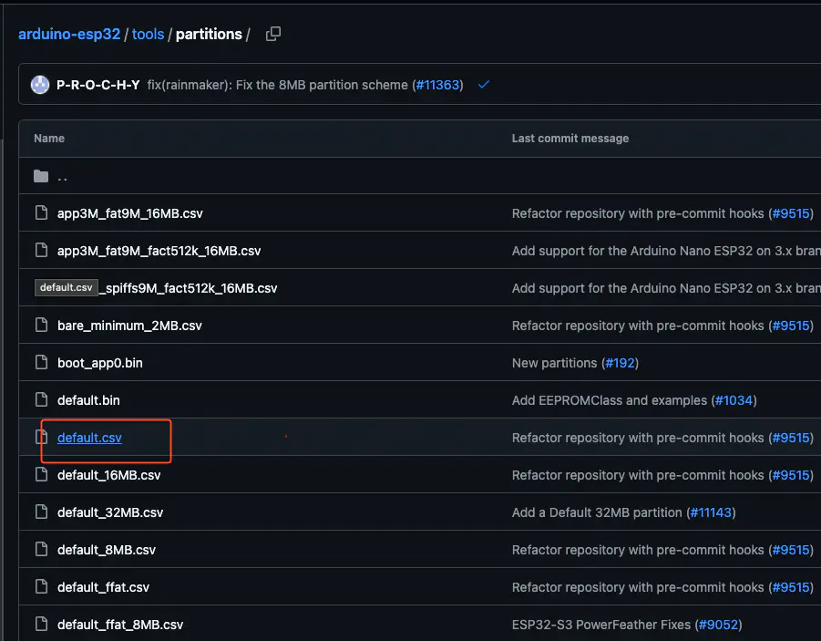Navigate up via the '..' parent row

(62, 177)
